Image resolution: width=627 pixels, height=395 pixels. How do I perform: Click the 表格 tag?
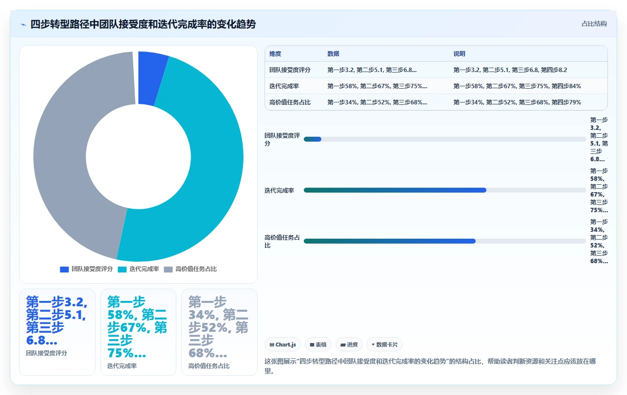pyautogui.click(x=318, y=345)
